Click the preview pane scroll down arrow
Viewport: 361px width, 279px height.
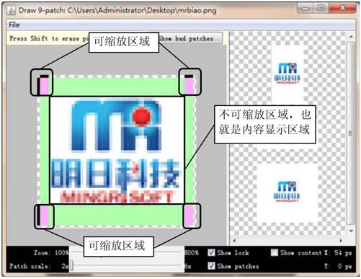351,231
